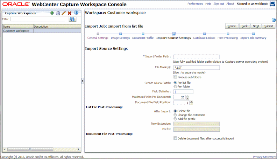Add a new capture workspace

(52, 13)
